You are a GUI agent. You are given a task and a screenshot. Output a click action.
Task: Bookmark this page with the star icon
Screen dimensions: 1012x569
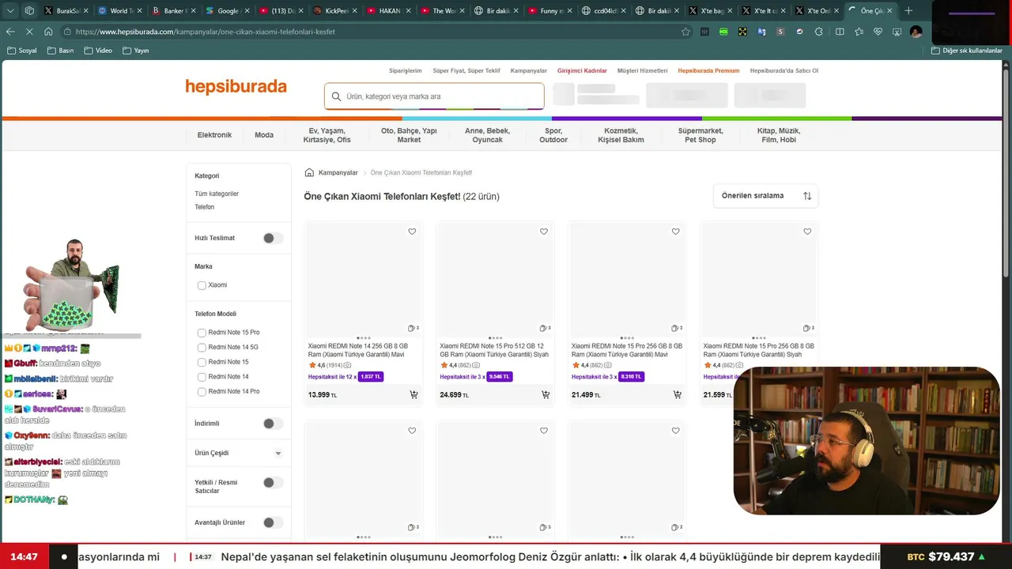[685, 32]
